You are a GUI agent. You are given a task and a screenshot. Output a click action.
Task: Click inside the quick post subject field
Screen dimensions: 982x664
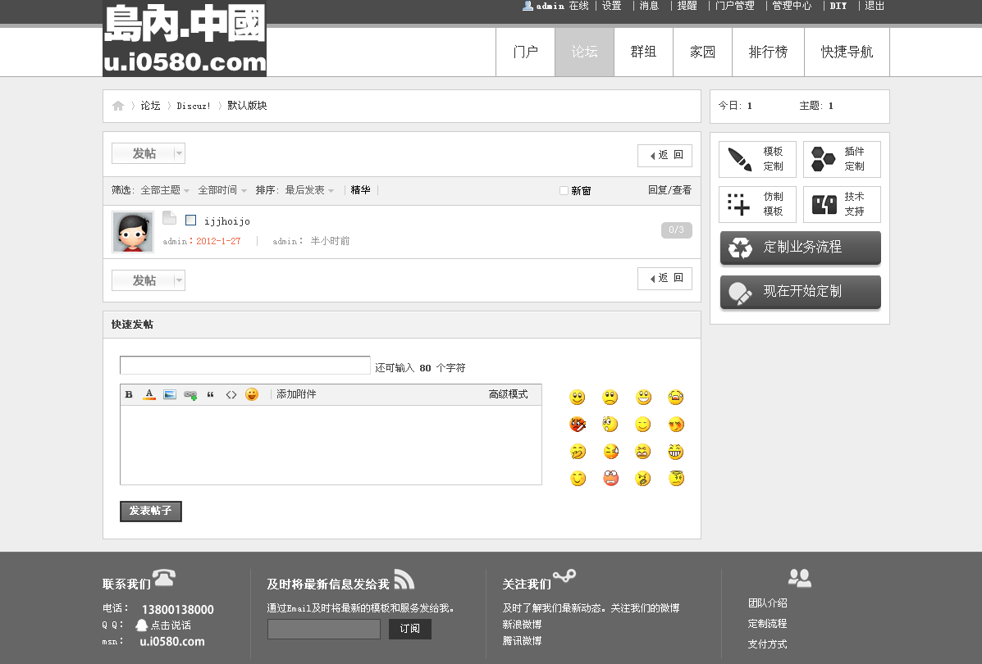pos(244,365)
